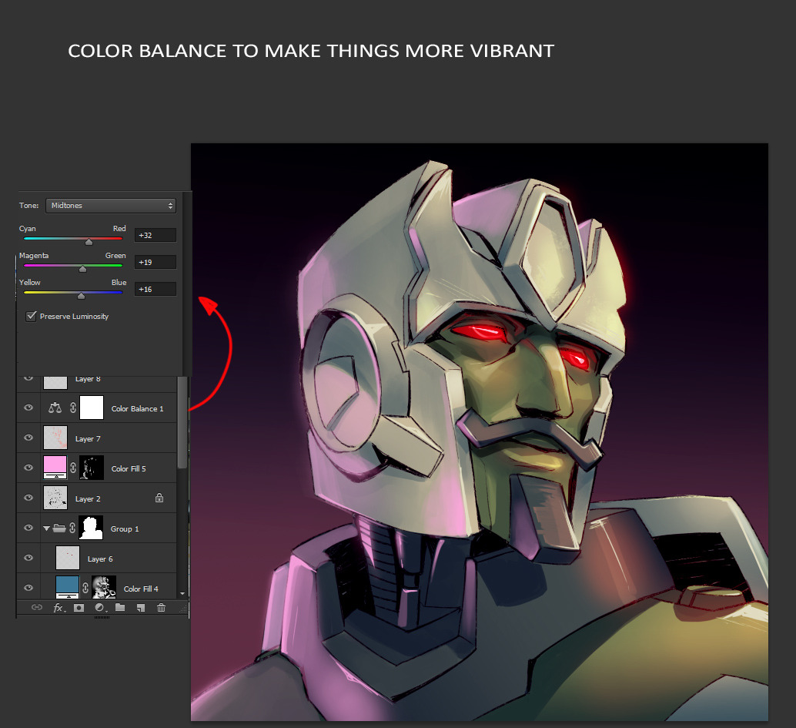Click blue Color Fill 4 swatch thumbnail
The width and height of the screenshot is (796, 728).
(68, 587)
